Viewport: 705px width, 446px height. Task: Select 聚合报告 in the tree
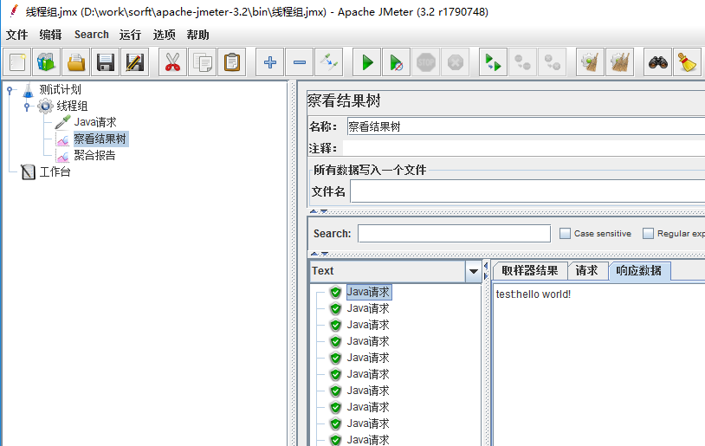[95, 156]
